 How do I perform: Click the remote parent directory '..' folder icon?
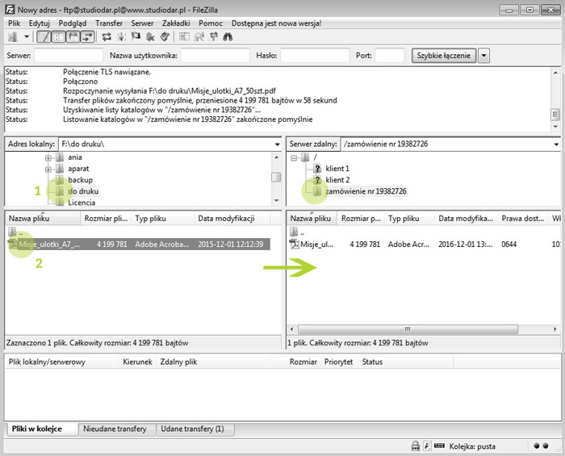[295, 232]
